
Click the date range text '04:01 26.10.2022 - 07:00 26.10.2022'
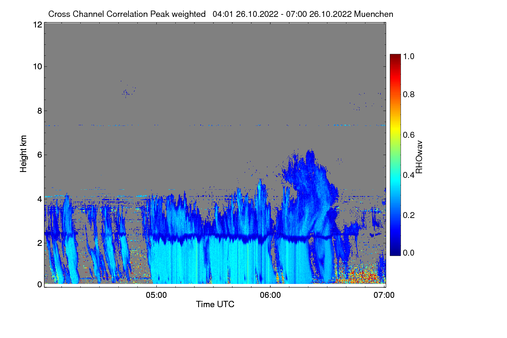click(283, 14)
